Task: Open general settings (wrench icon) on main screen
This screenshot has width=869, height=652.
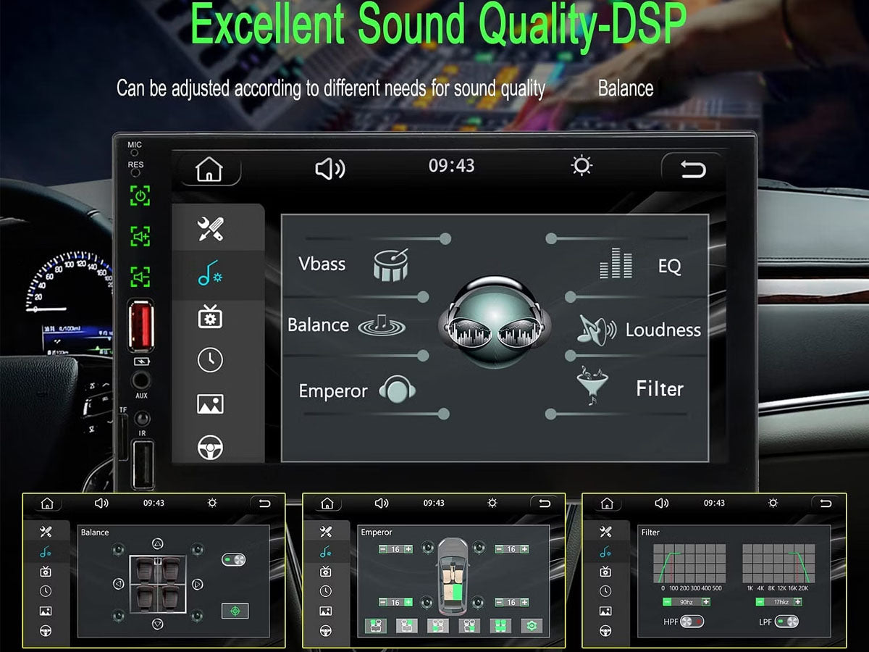Action: 211,229
